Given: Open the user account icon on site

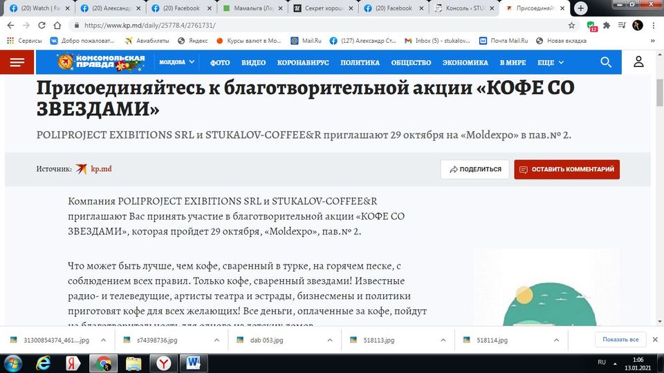Looking at the screenshot, I should pyautogui.click(x=638, y=62).
